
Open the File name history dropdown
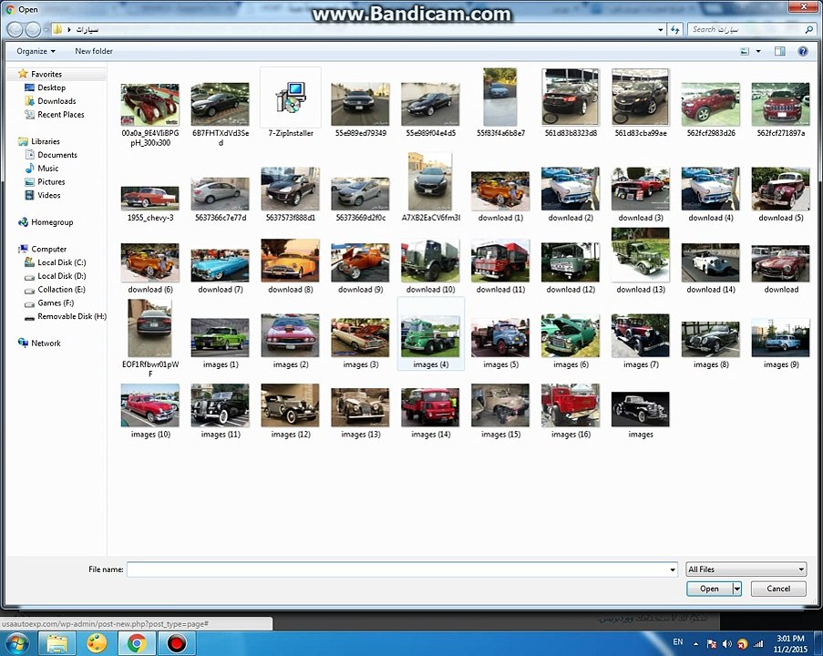click(x=673, y=569)
